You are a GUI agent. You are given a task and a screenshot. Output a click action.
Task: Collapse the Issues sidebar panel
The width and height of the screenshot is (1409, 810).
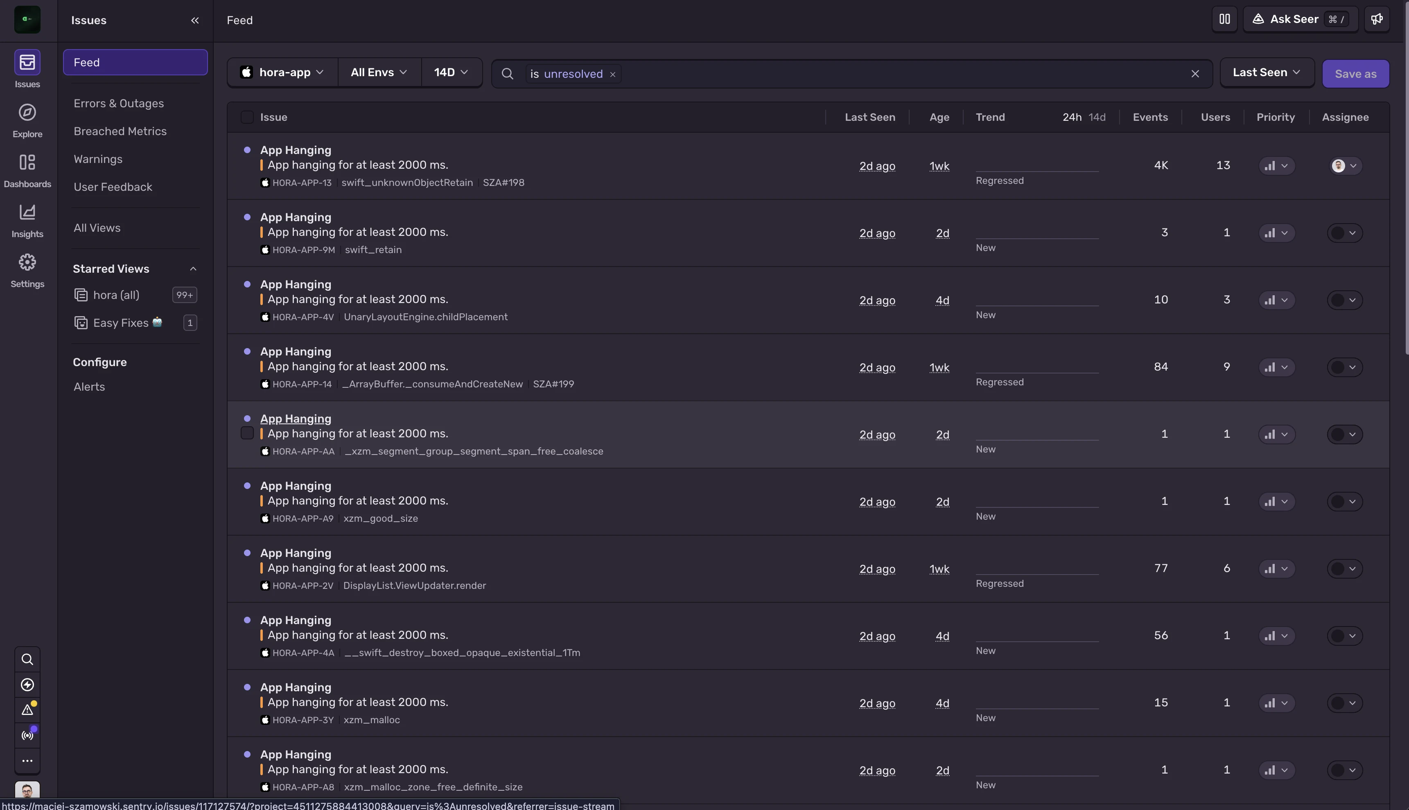tap(194, 20)
